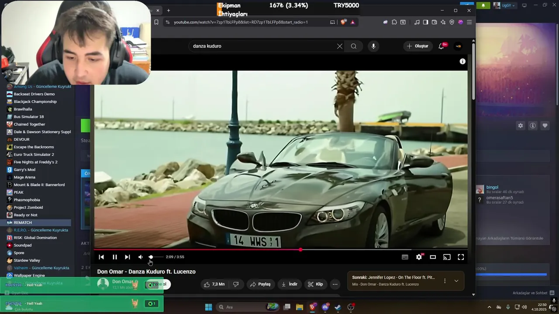Screen dimensions: 559x314
Task: Expand the Mix playlist panel chevron
Action: tap(456, 281)
